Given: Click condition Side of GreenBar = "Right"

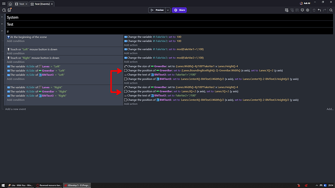Looking at the screenshot, I should [37, 92].
